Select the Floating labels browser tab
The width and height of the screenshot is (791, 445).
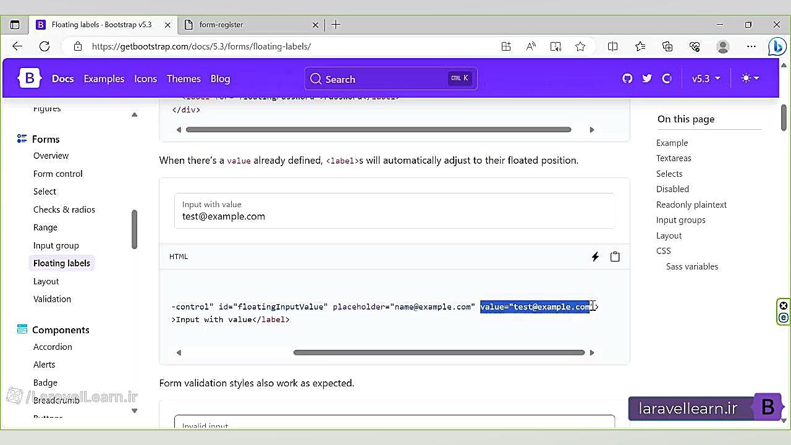[x=103, y=25]
